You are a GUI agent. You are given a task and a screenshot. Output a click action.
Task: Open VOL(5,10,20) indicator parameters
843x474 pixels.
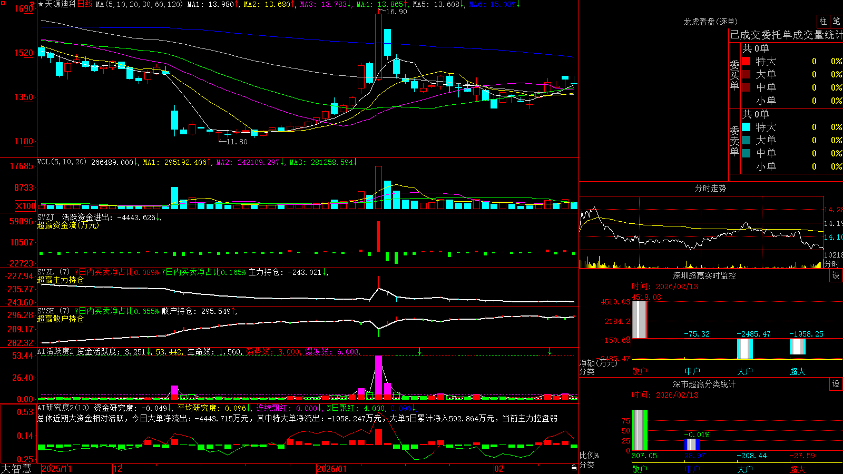click(x=62, y=162)
